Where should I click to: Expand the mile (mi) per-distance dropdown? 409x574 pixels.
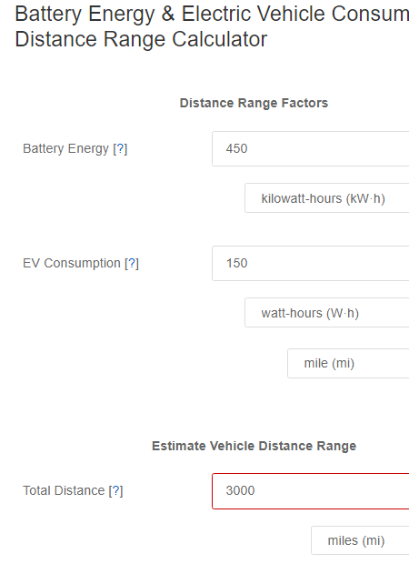(348, 363)
